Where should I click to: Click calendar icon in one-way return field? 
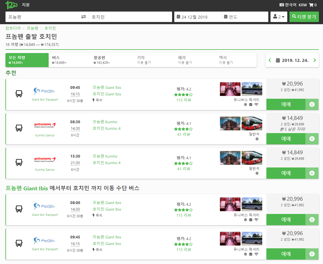226,17
